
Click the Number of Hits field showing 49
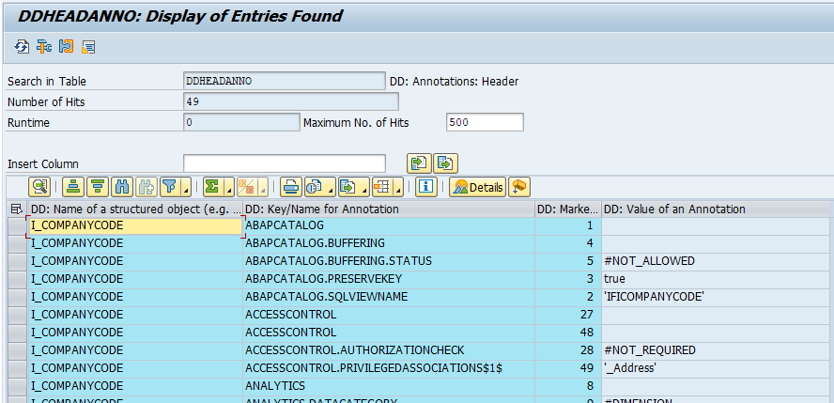tap(291, 101)
